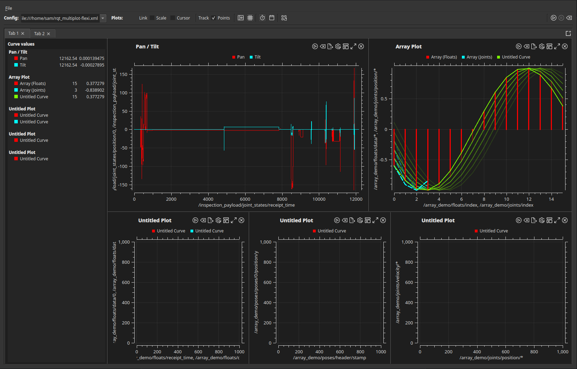Screen dimensions: 577x369
Task: Click the plot layout grid refresh icon
Action: 284,18
